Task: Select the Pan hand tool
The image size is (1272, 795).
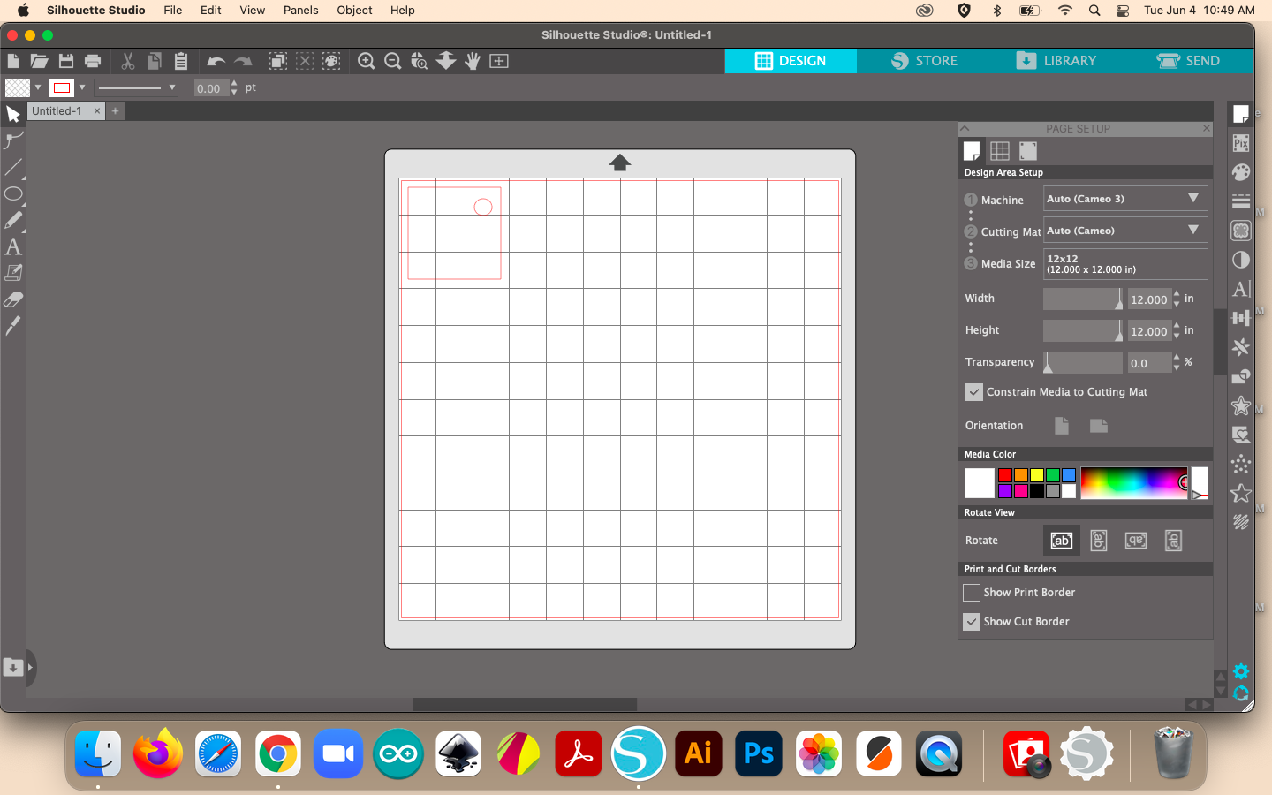Action: [x=473, y=61]
